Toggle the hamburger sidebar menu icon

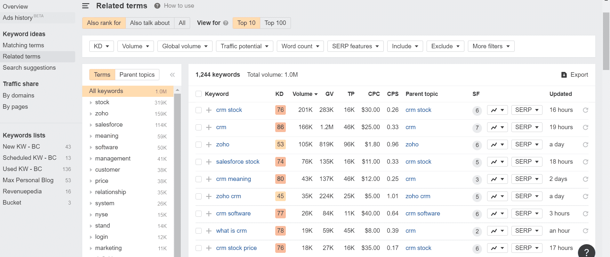(x=85, y=6)
